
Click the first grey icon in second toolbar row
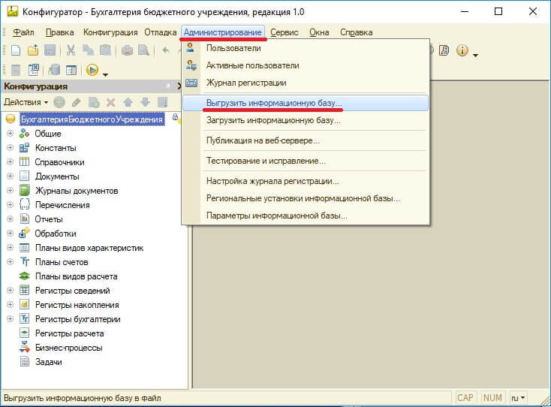tap(16, 70)
